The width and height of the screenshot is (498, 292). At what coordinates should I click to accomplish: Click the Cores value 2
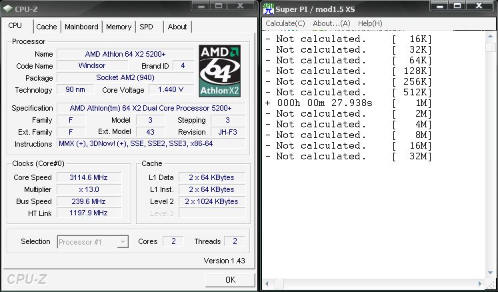173,241
